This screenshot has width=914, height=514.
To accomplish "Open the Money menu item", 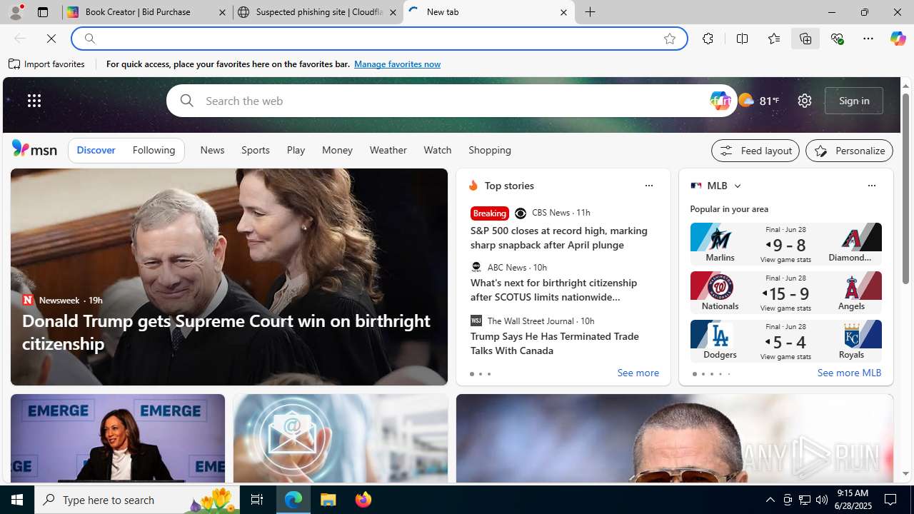I will [337, 150].
